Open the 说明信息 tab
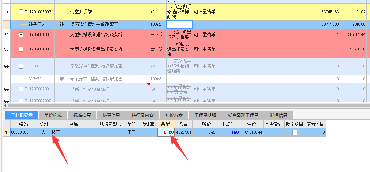 [x=279, y=115]
